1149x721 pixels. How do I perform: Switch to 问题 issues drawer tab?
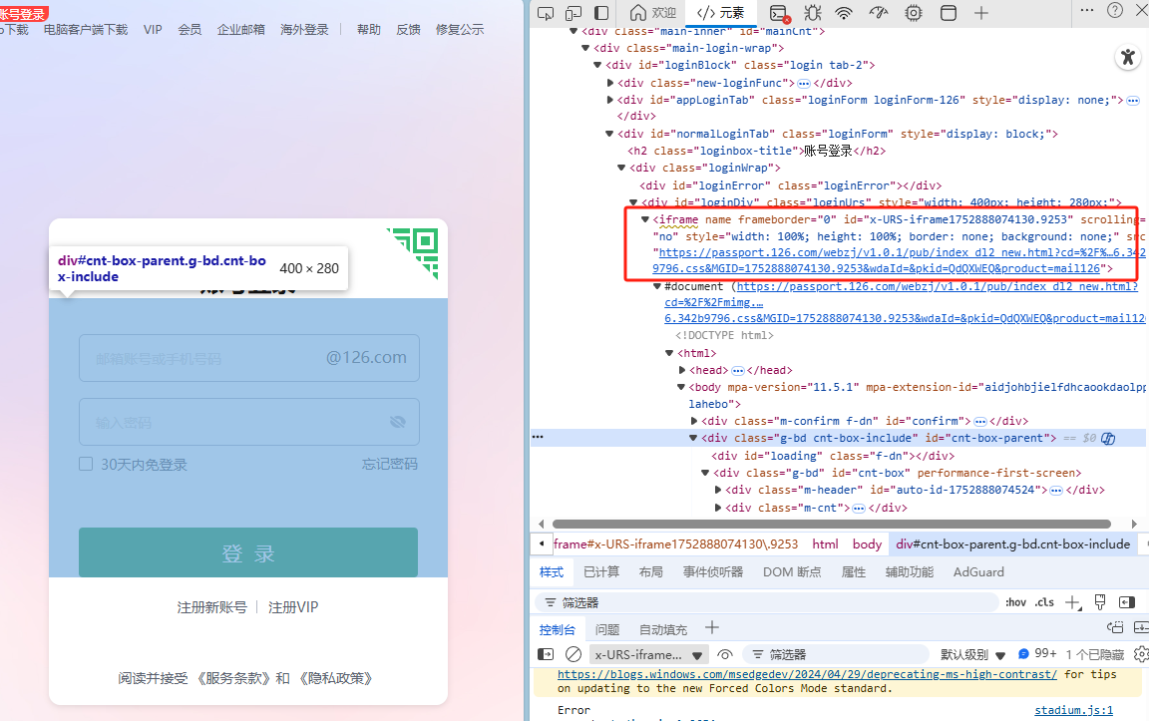[x=606, y=629]
